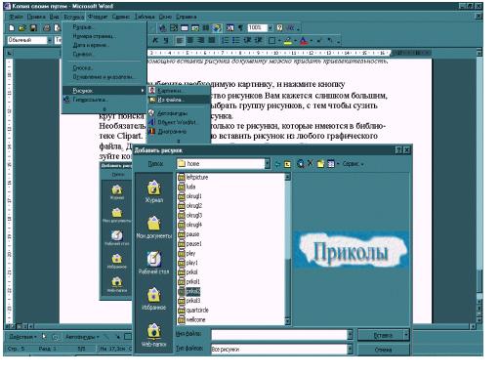
Task: Go to Рабочий стол in places bar
Action: point(153,263)
